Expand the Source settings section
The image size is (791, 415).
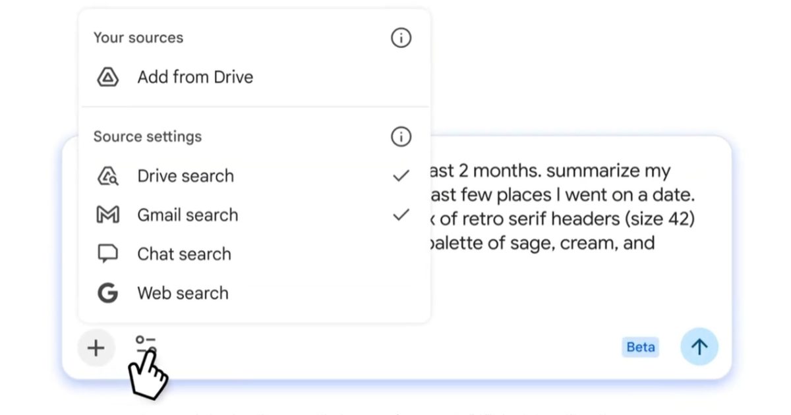click(x=148, y=136)
